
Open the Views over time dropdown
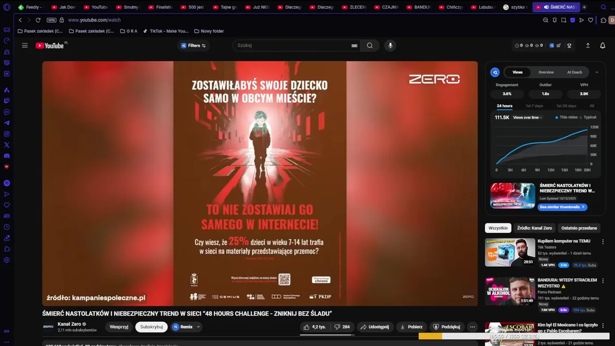528,117
